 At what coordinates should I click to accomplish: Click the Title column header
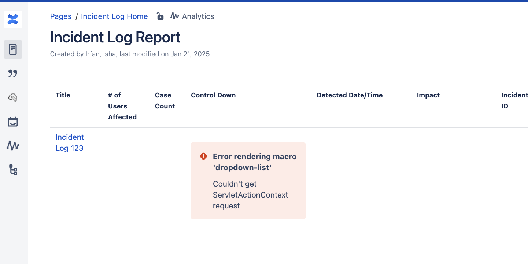(63, 95)
